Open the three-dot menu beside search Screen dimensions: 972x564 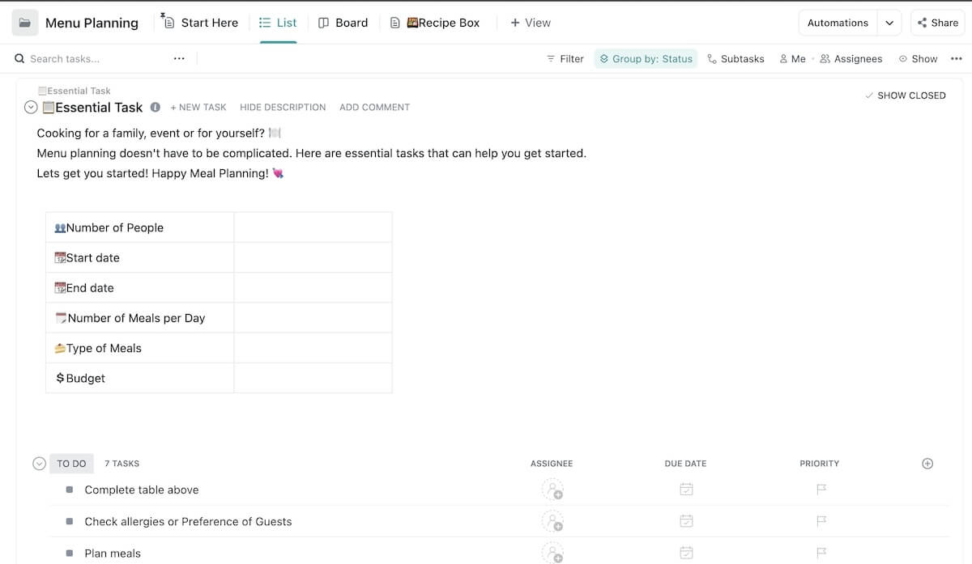click(x=179, y=58)
